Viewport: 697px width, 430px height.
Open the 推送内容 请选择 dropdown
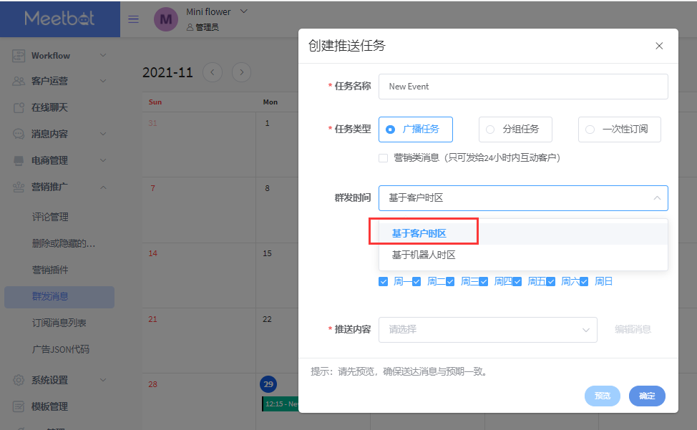click(487, 330)
